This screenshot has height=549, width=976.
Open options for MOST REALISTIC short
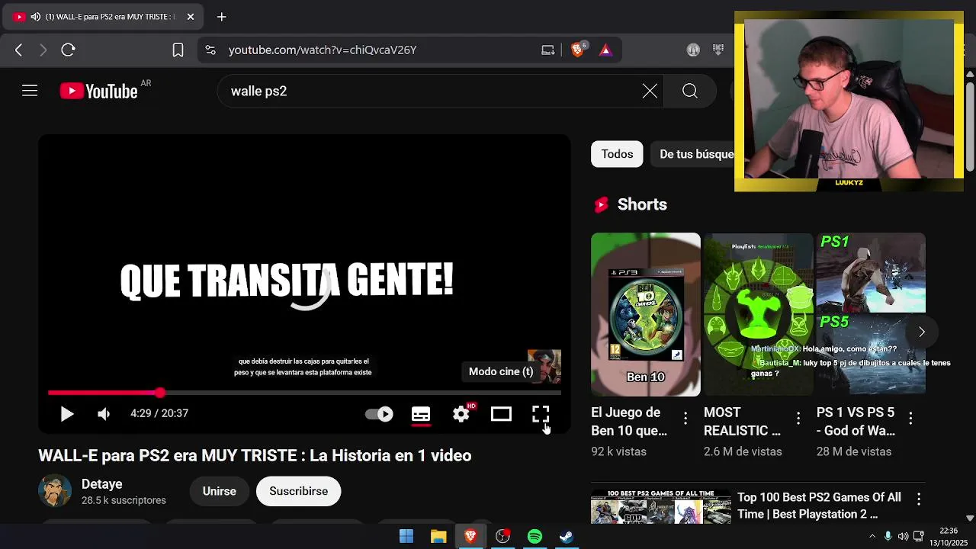(x=798, y=418)
